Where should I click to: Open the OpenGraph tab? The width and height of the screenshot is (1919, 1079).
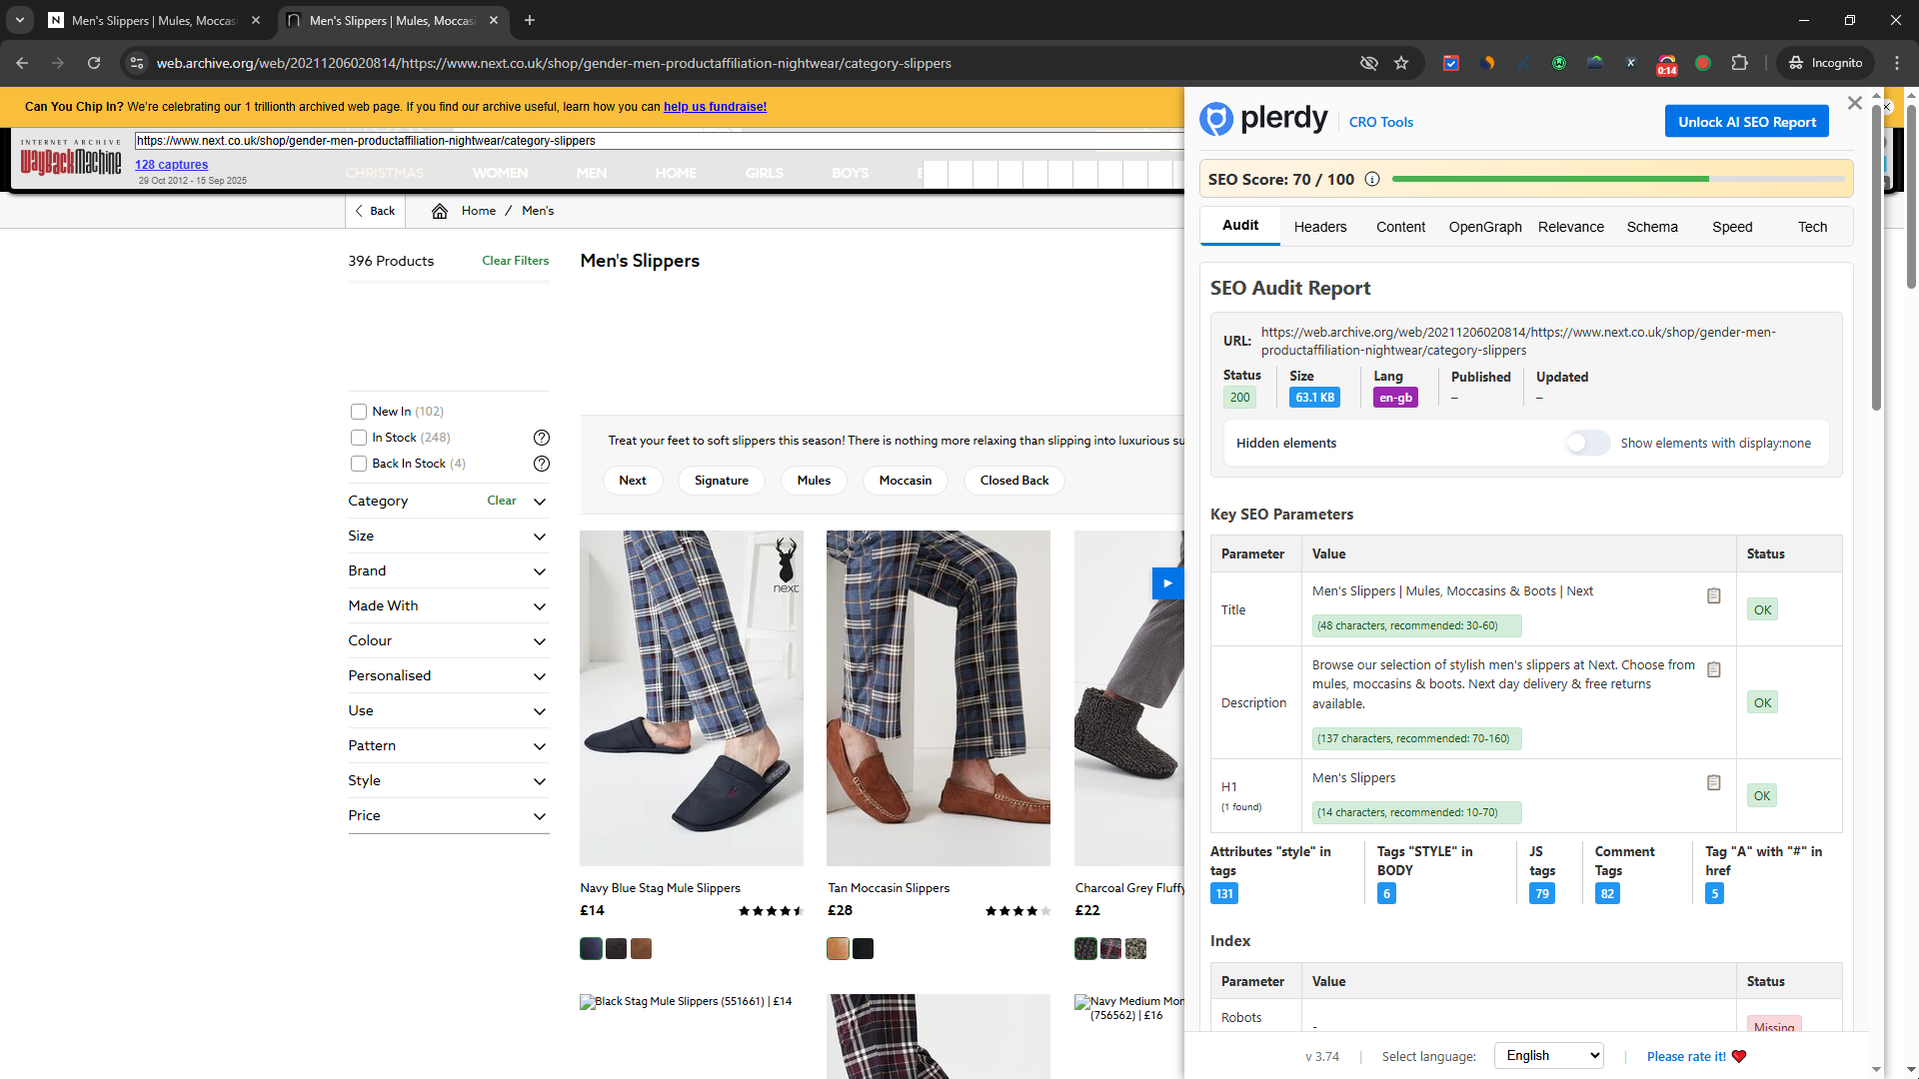[1484, 227]
